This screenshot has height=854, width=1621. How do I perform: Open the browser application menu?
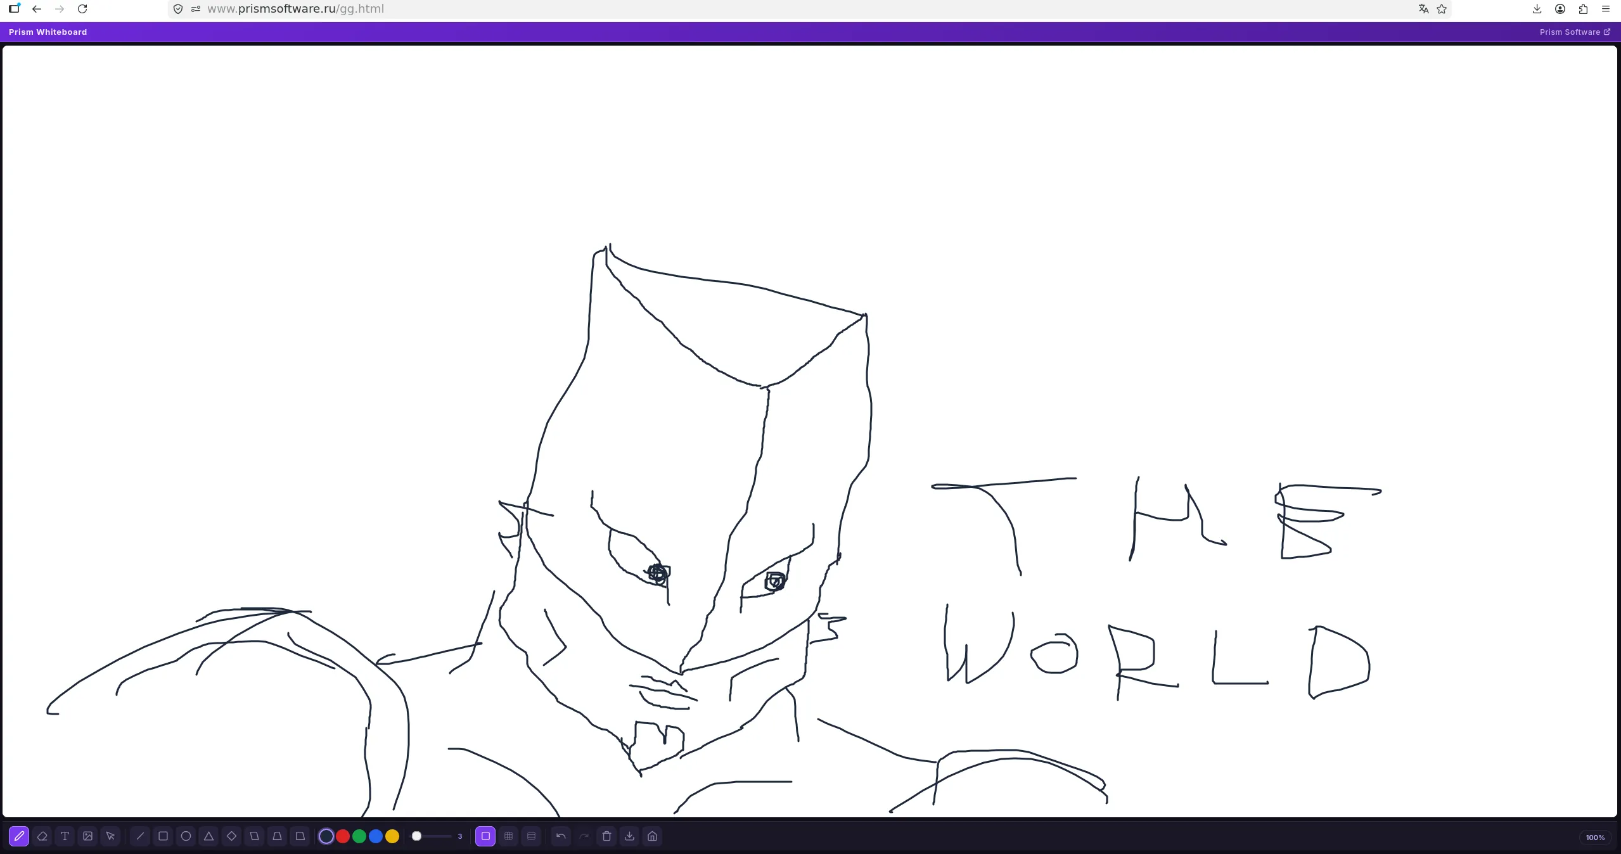pos(1606,9)
